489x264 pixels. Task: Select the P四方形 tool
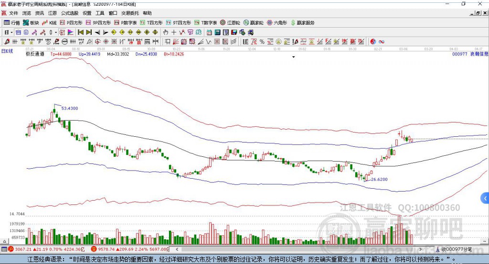point(71,22)
